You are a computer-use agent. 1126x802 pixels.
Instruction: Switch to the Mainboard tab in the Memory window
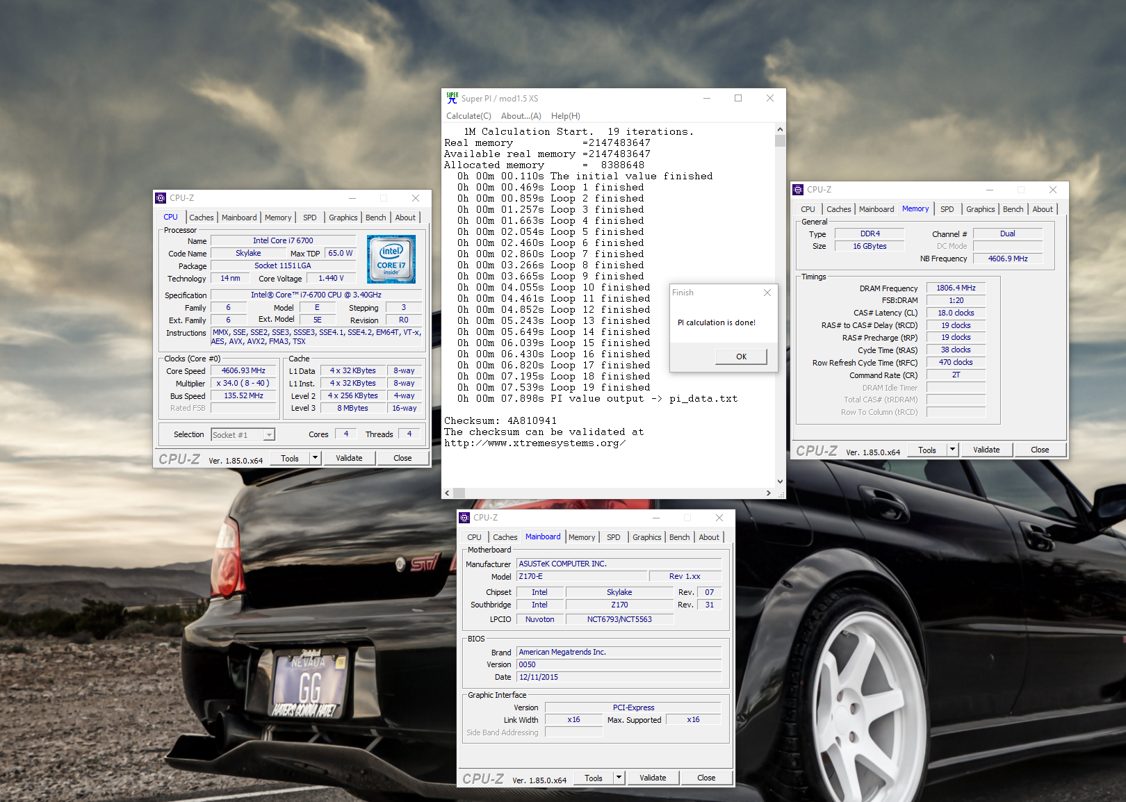coord(876,209)
